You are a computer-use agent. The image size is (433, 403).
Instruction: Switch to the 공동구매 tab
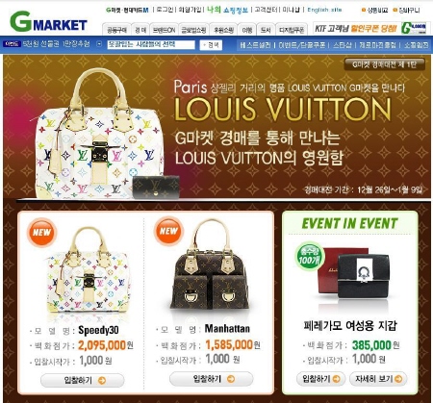tap(116, 30)
